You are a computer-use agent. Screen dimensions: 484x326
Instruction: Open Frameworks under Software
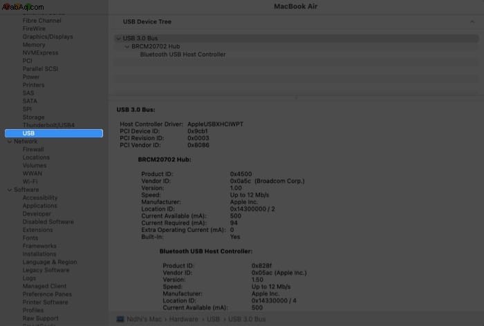39,246
